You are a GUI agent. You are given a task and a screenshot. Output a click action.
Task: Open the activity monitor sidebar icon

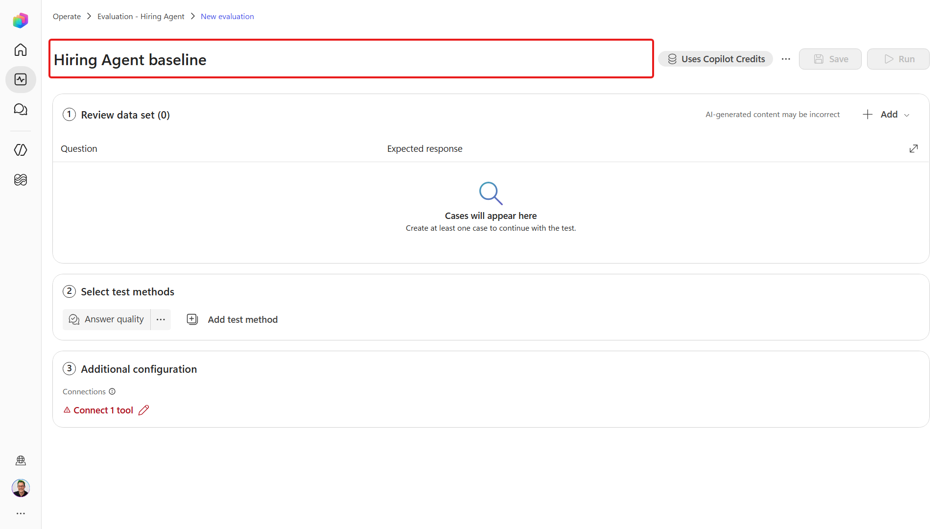pos(21,79)
